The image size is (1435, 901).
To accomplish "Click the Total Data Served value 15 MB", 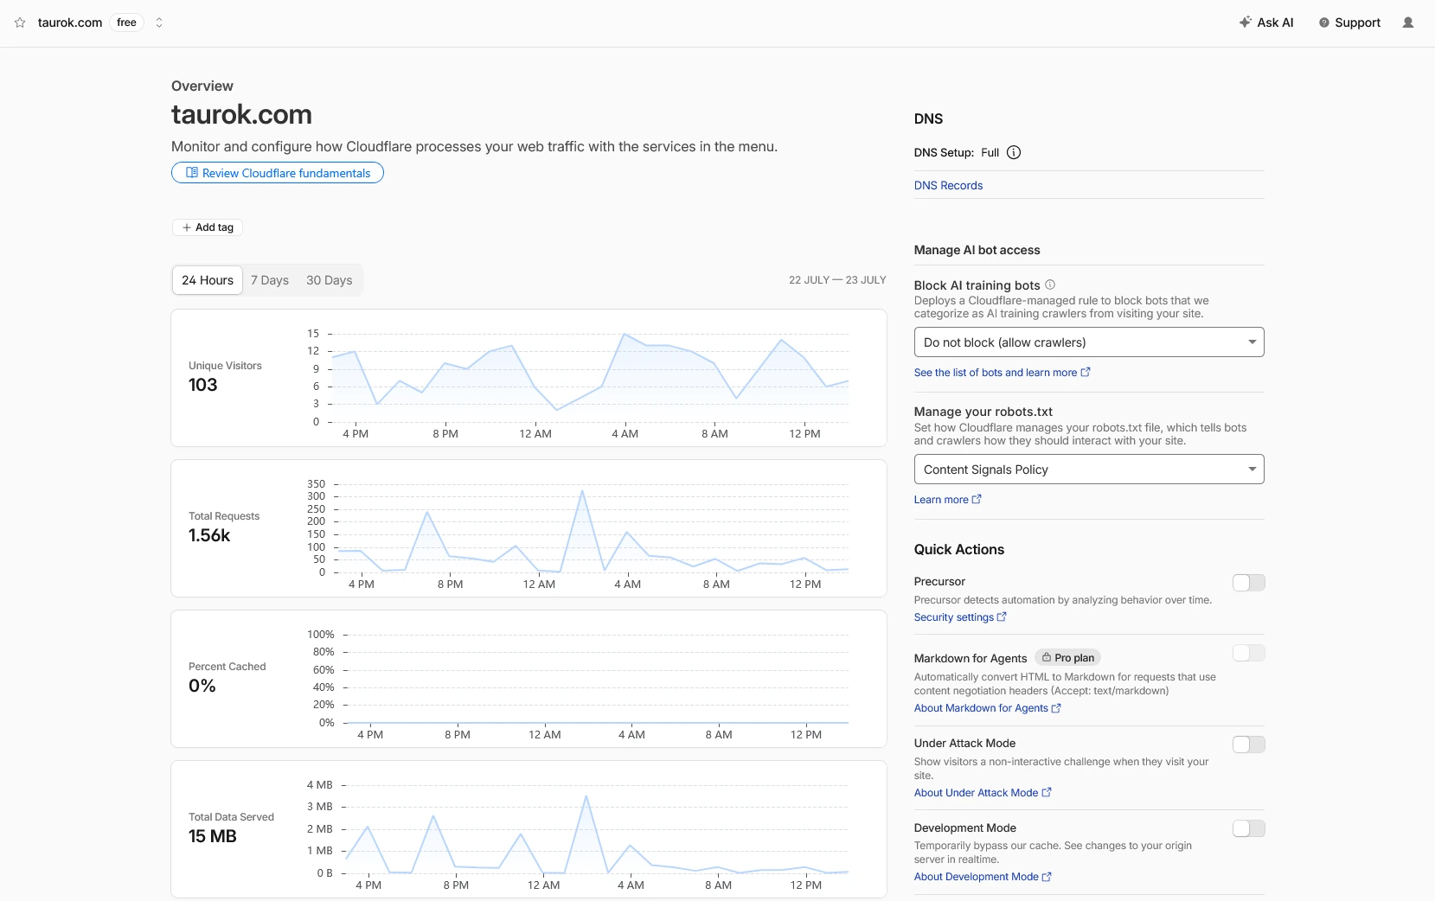I will point(213,836).
